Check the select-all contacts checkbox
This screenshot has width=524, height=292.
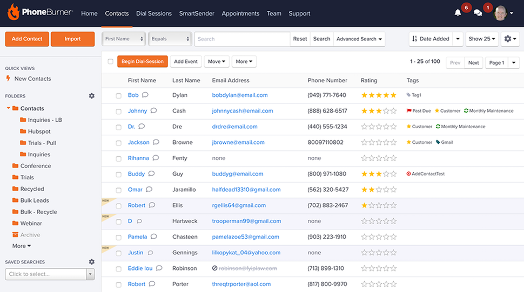[x=111, y=61]
